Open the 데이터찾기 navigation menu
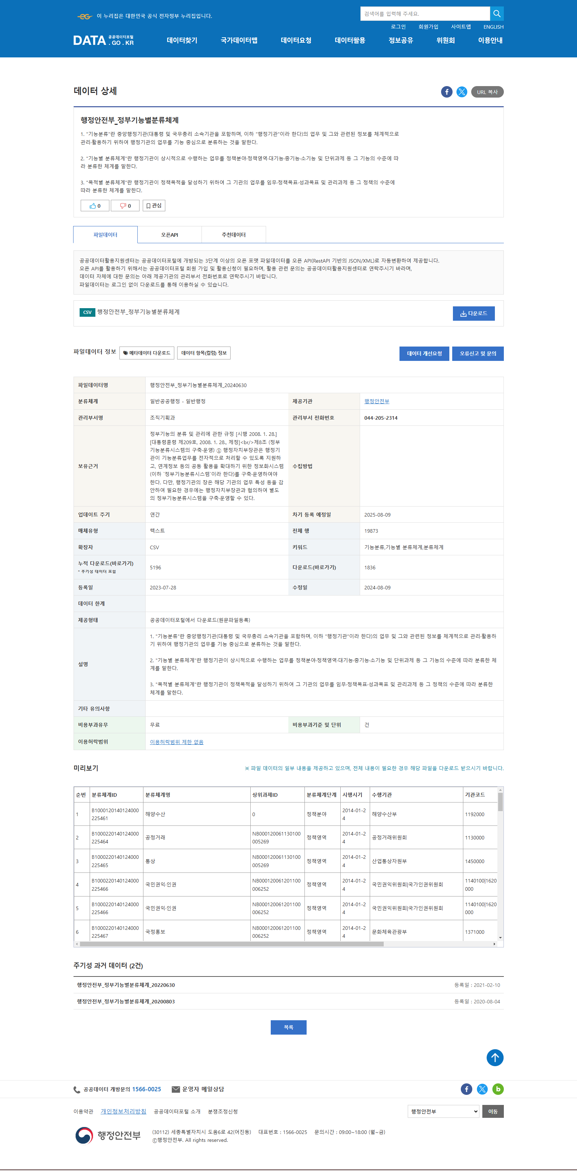The image size is (577, 1172). (x=182, y=41)
